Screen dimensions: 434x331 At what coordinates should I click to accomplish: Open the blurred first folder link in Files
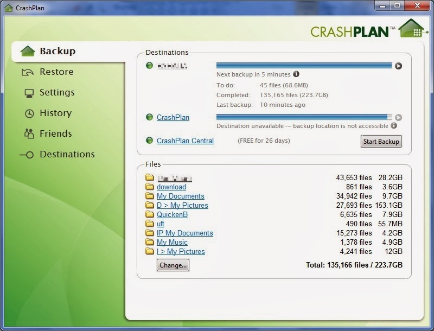(174, 178)
